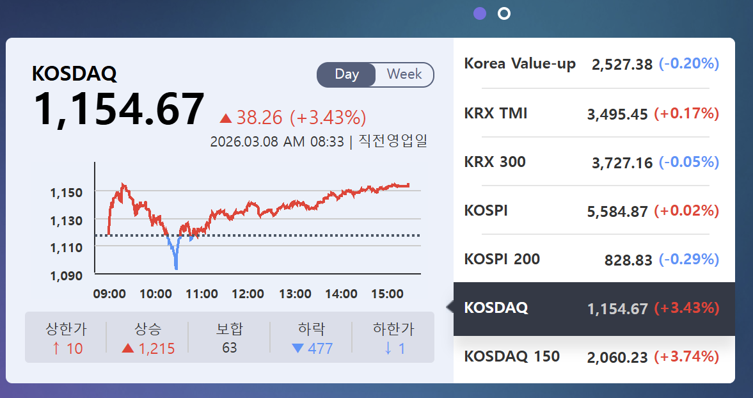Click the 14:00 time axis label

(x=341, y=294)
